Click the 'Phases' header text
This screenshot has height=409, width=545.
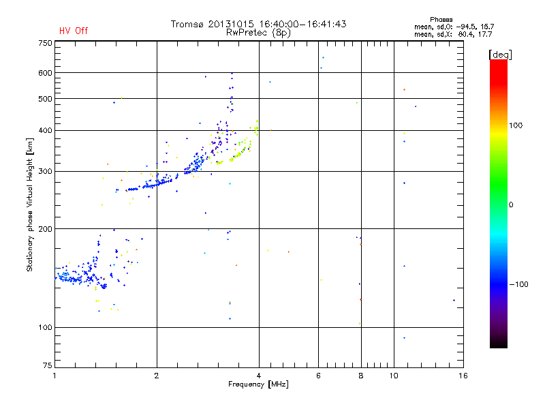tap(441, 20)
